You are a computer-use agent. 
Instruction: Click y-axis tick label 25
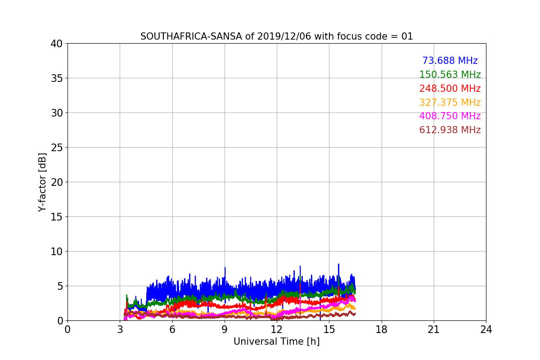tap(57, 148)
